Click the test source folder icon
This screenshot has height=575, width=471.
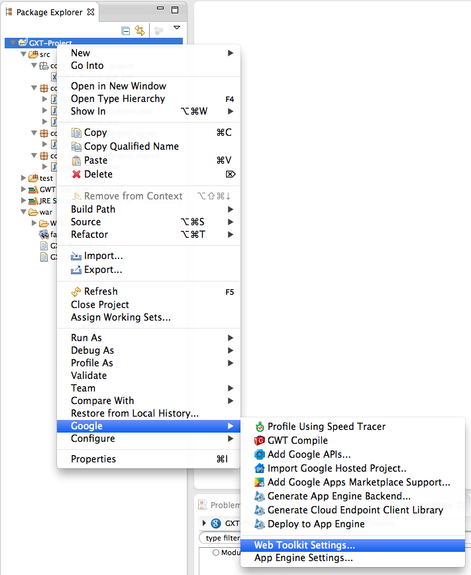pos(33,178)
